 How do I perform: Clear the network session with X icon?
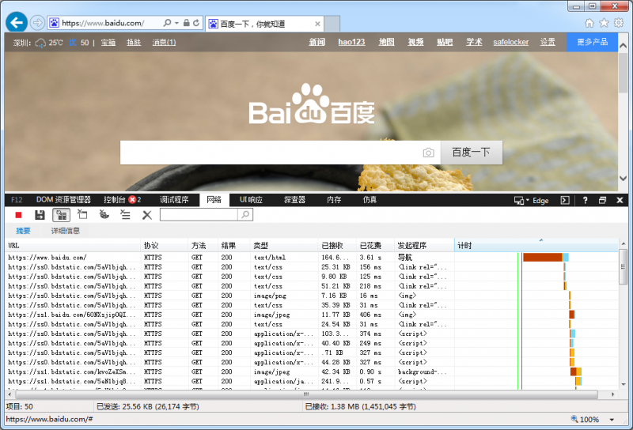coord(147,215)
